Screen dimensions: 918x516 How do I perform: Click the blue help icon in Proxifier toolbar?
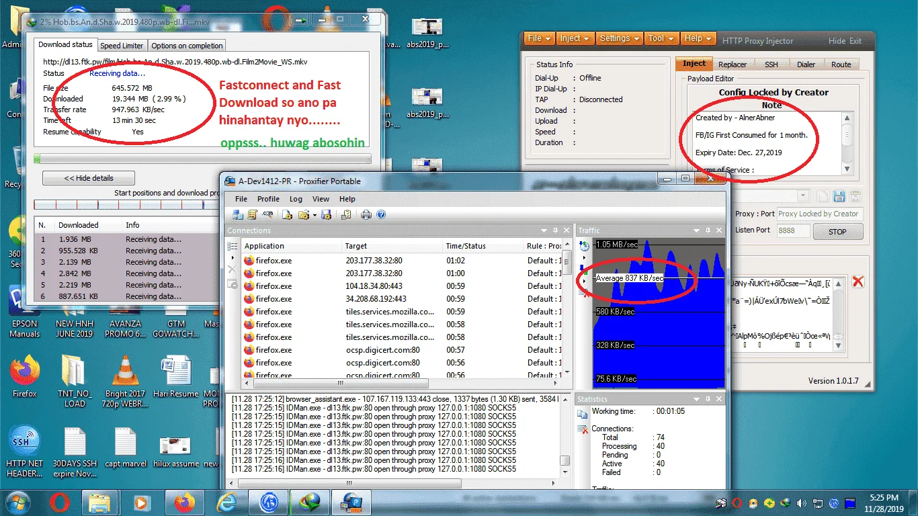(x=381, y=215)
